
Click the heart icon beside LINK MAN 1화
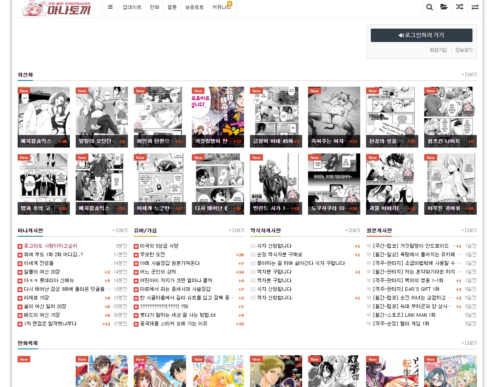coord(369,315)
